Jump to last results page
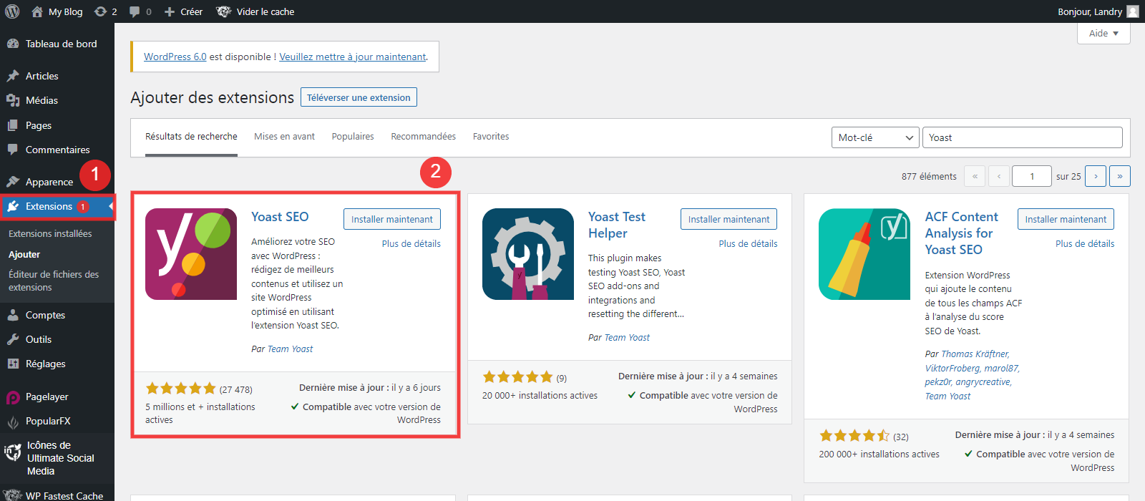This screenshot has height=501, width=1145. tap(1120, 176)
